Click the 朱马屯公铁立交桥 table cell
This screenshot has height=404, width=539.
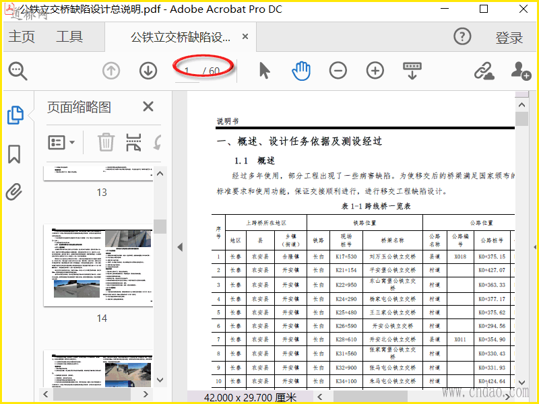point(393,381)
